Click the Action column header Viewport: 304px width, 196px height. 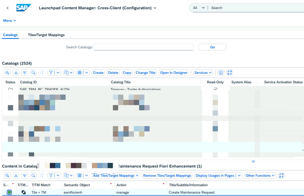tap(141, 185)
